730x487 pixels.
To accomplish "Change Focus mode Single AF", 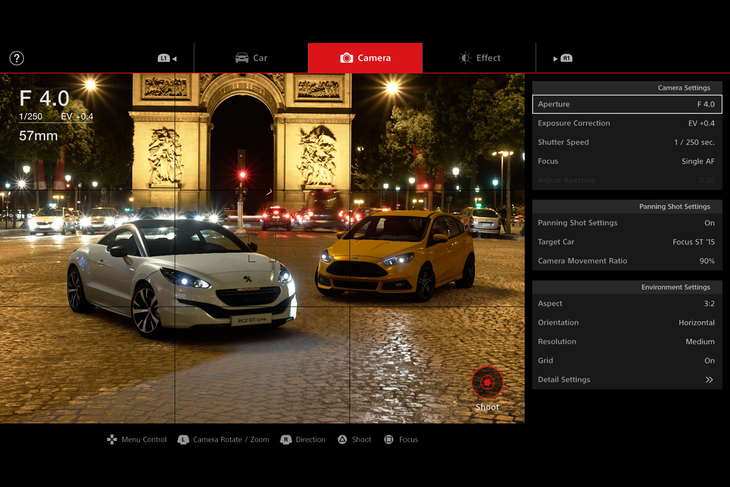I will click(x=627, y=161).
